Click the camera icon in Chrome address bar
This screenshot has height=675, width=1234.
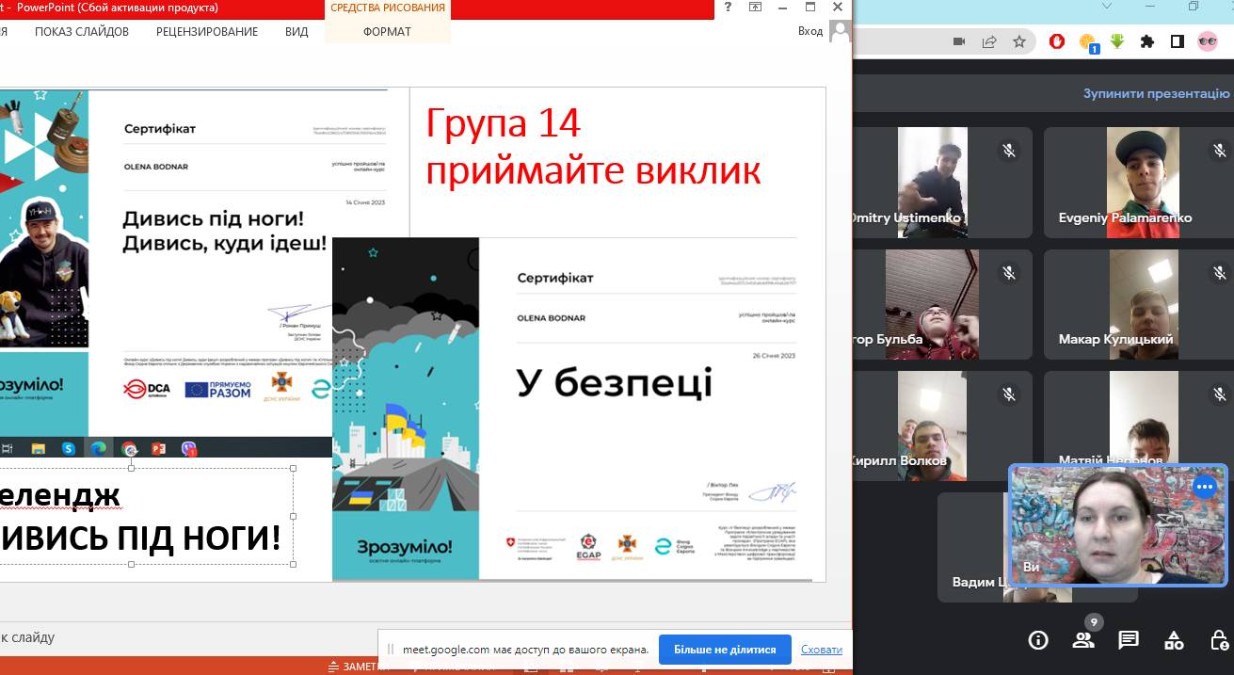[960, 41]
